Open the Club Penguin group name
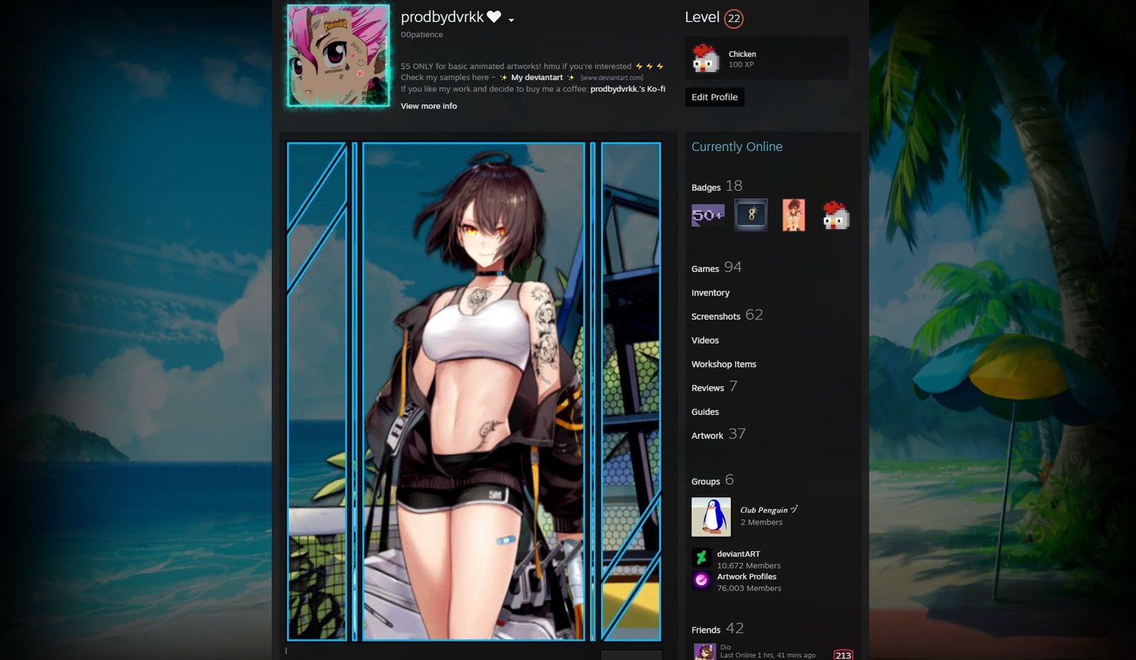The height and width of the screenshot is (660, 1136). point(769,510)
